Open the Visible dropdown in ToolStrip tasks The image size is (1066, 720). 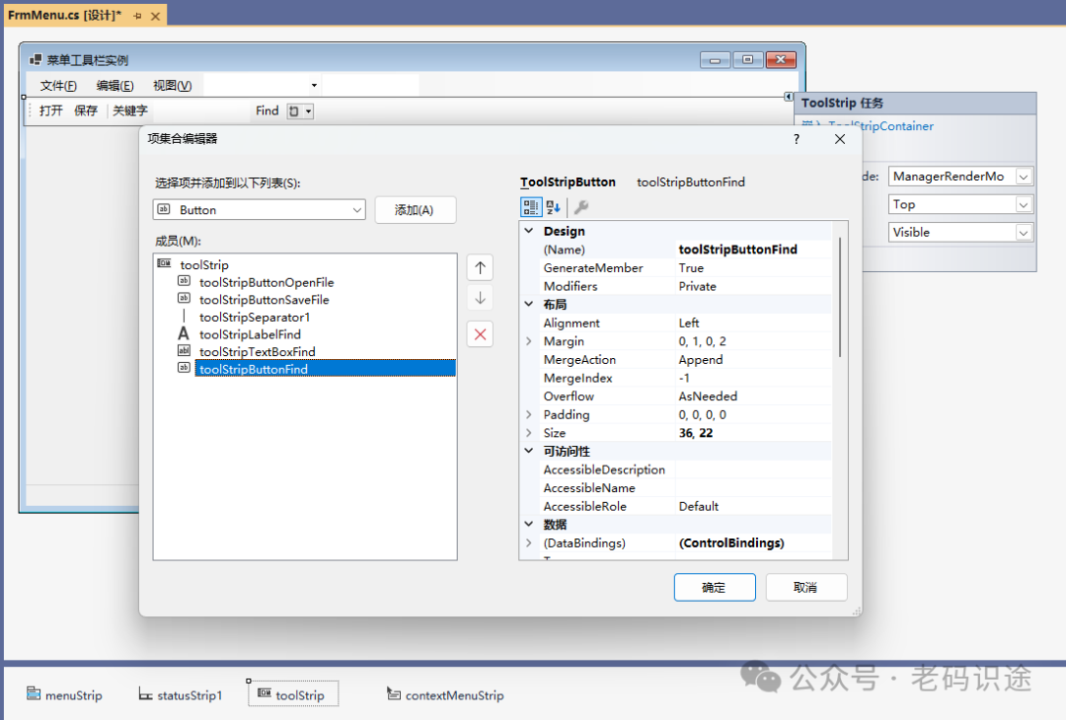coord(1024,233)
